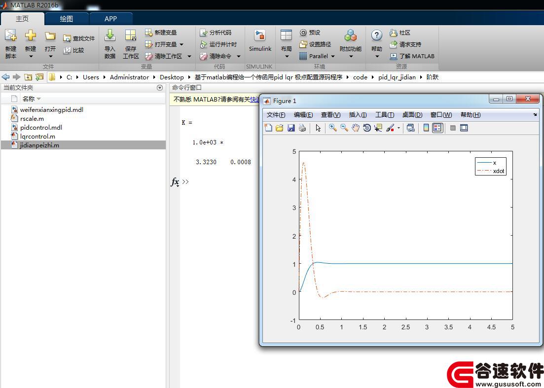Select the edit plot arrow tool
The width and height of the screenshot is (544, 388).
(x=318, y=128)
